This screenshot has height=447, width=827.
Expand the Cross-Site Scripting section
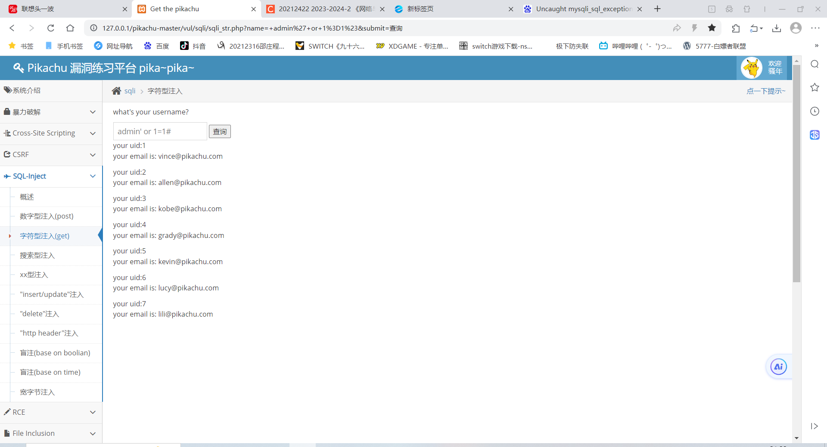coord(51,133)
